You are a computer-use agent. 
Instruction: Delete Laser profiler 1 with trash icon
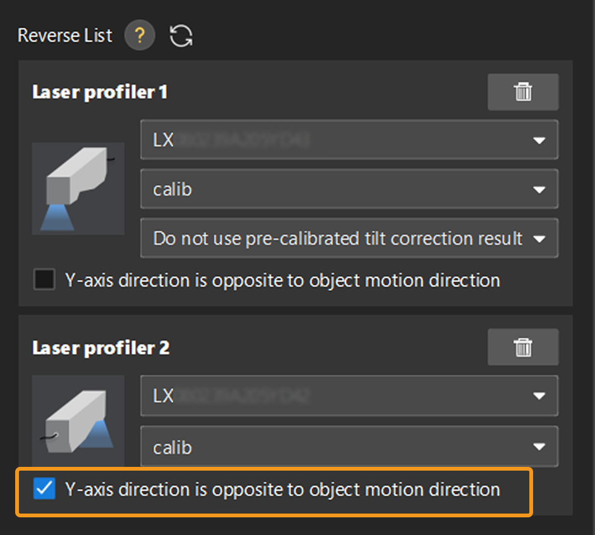[522, 92]
